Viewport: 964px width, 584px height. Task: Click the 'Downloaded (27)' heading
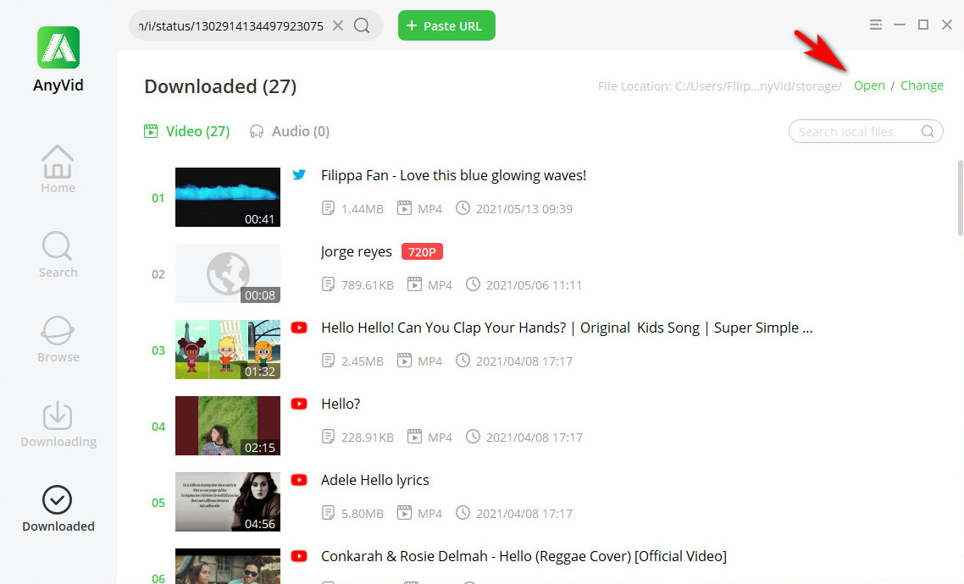coord(220,86)
